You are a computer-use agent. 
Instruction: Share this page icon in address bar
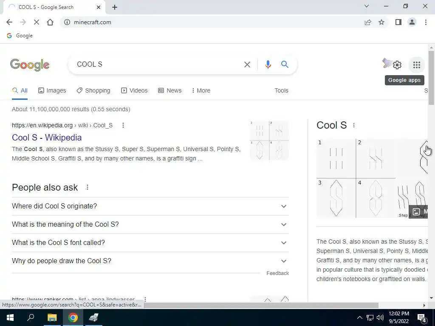[x=368, y=22]
